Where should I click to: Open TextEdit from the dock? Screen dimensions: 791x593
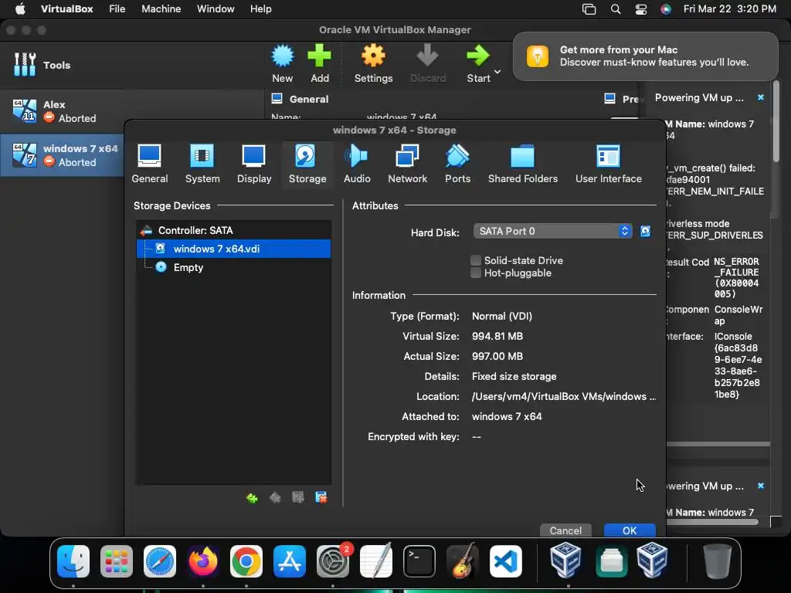[x=376, y=561]
